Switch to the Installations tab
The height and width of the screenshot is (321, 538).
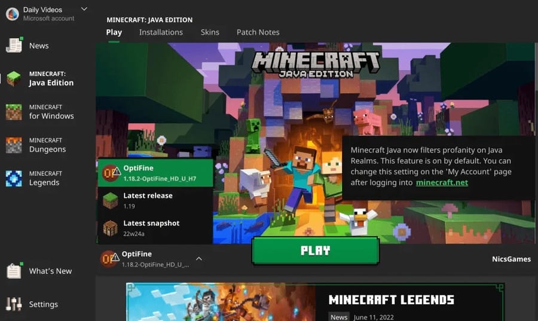point(161,32)
